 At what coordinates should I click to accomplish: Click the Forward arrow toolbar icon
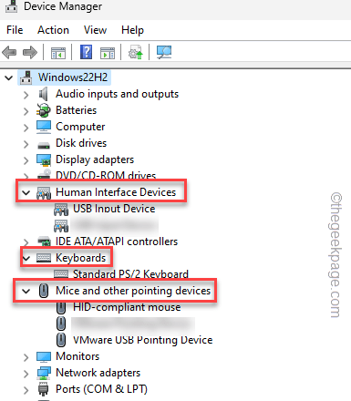(x=30, y=52)
